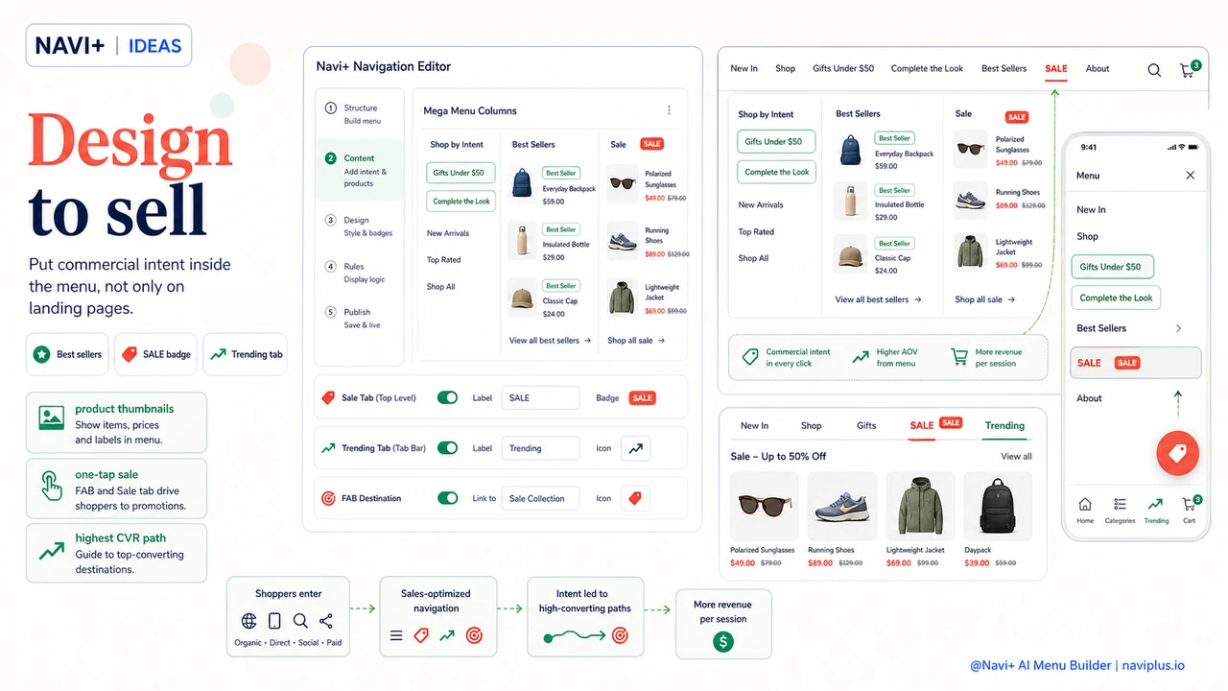Click View all best sellers in editor

coord(550,341)
